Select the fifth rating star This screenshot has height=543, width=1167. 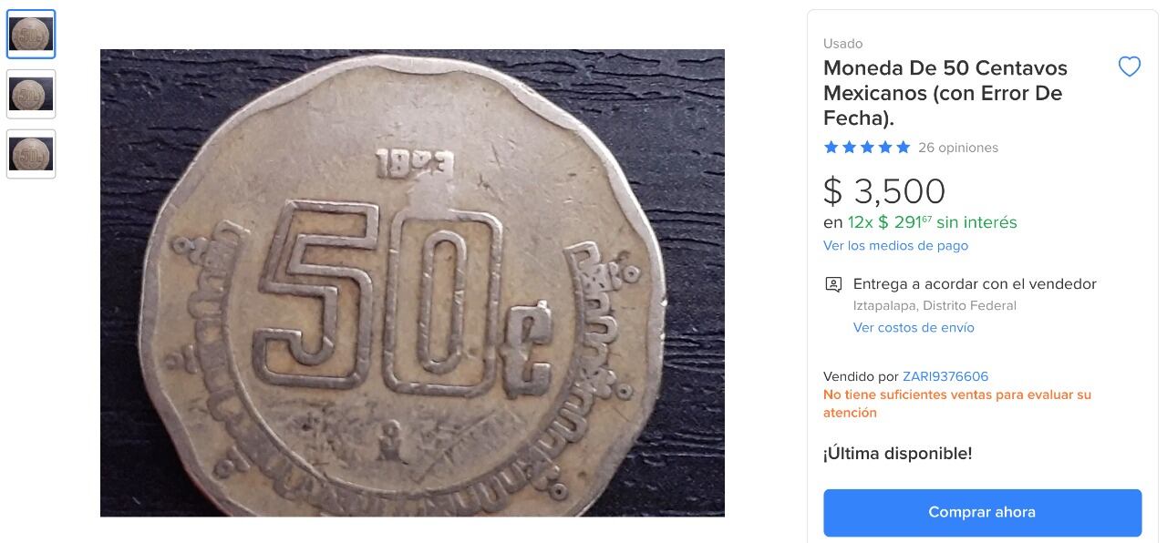point(903,147)
